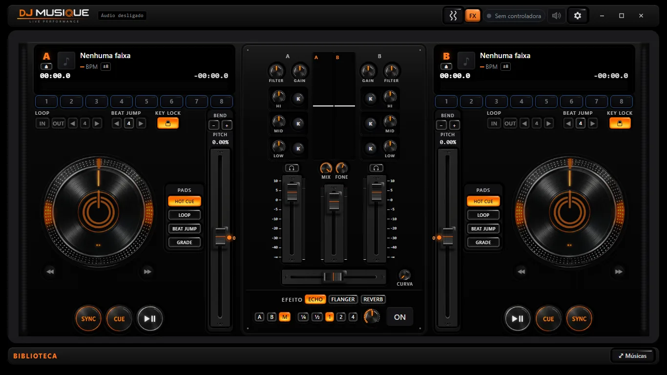The height and width of the screenshot is (375, 667).
Task: Click the pitch bend plus on deck B
Action: coord(454,125)
